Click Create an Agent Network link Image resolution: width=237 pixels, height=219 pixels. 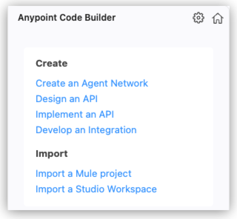[x=92, y=83]
